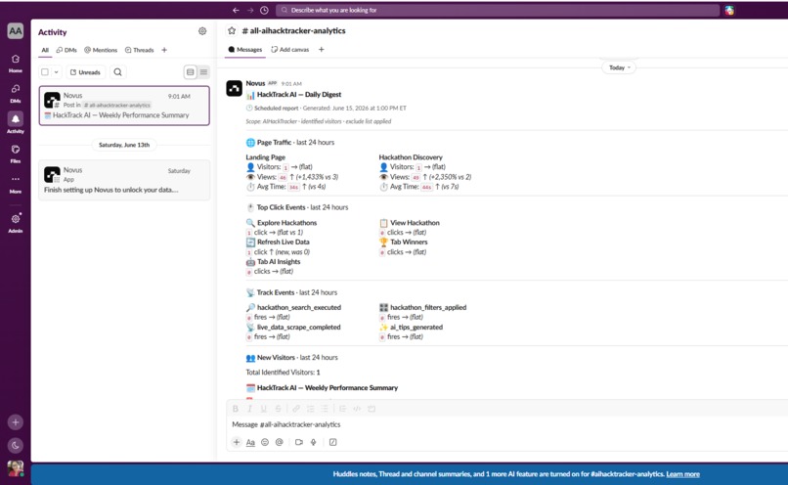Toggle strikethrough formatting

coord(278,409)
